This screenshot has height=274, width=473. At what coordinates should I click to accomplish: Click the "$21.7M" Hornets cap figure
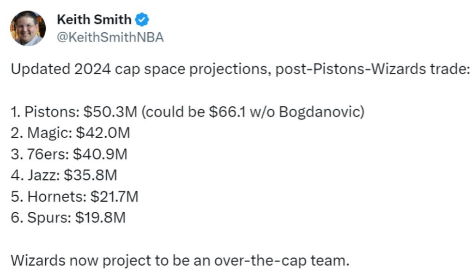114,197
